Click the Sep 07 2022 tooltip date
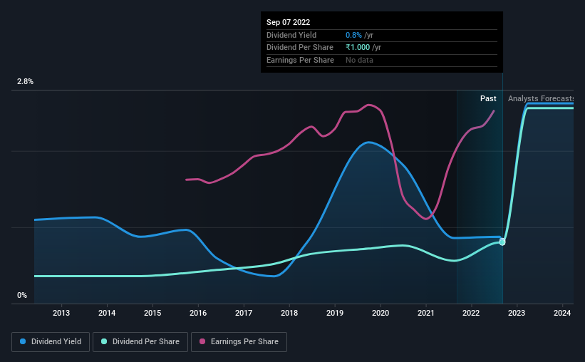Viewport: 585px width, 362px height. (288, 22)
